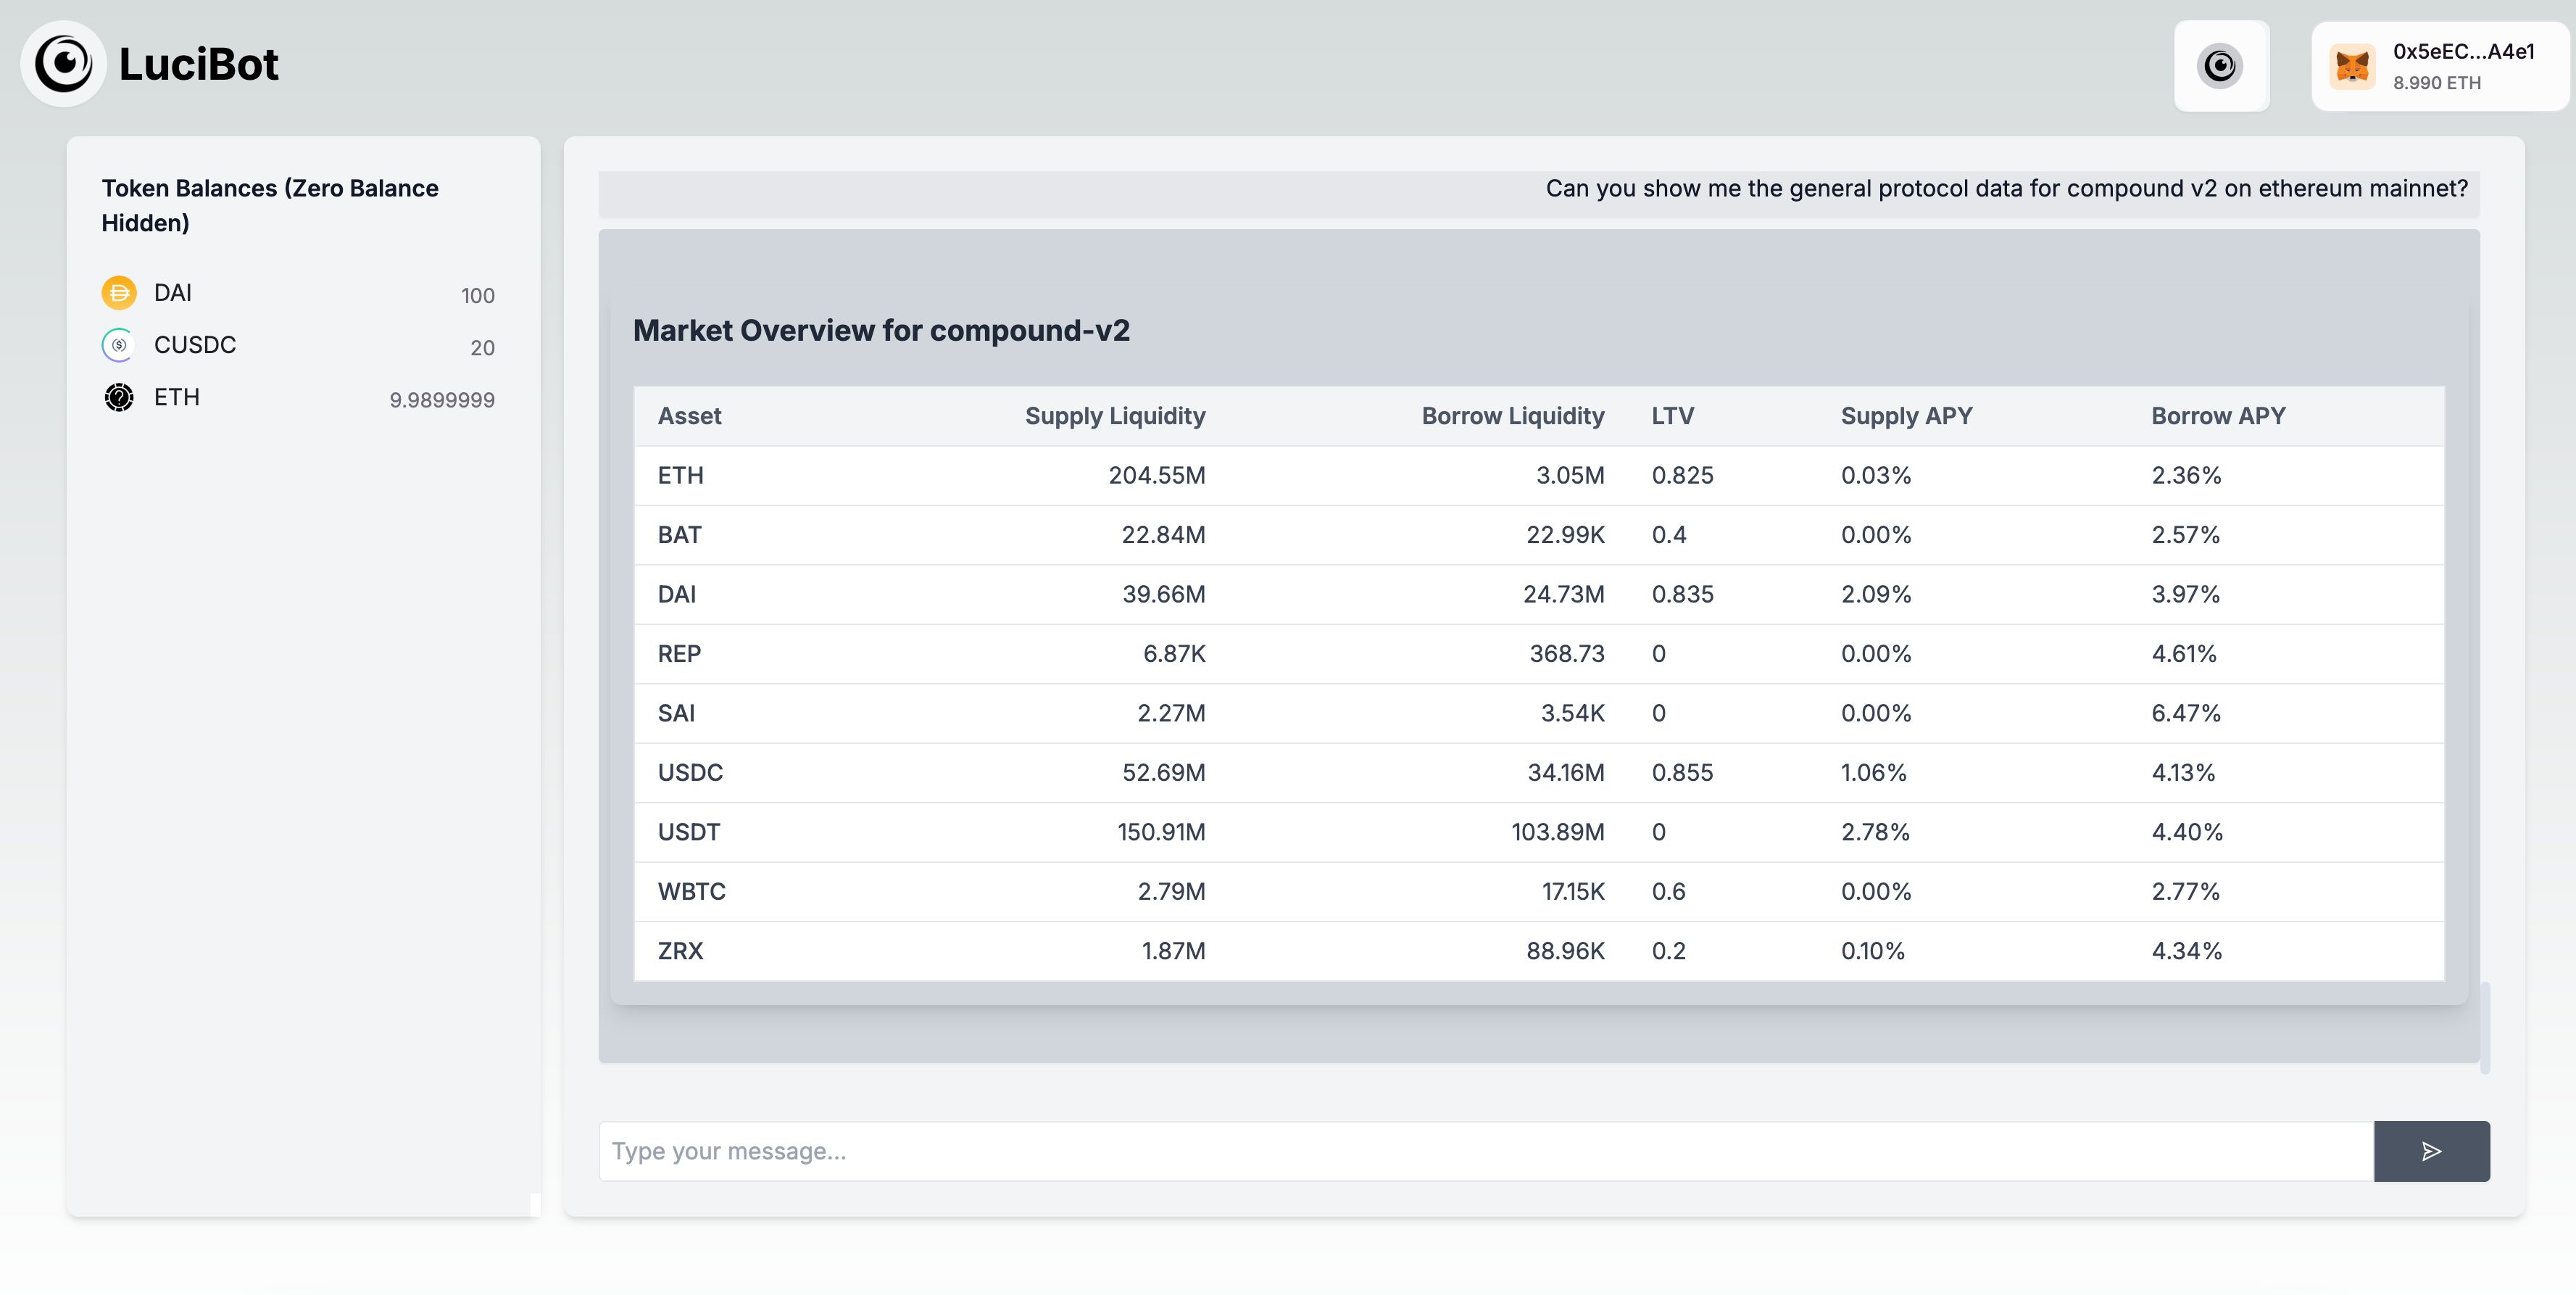Click REP borrow liquidity 368.73
This screenshot has width=2576, height=1295.
click(x=1567, y=654)
